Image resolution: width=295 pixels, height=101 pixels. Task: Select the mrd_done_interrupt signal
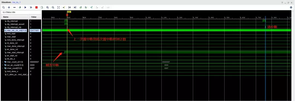coord(15,40)
